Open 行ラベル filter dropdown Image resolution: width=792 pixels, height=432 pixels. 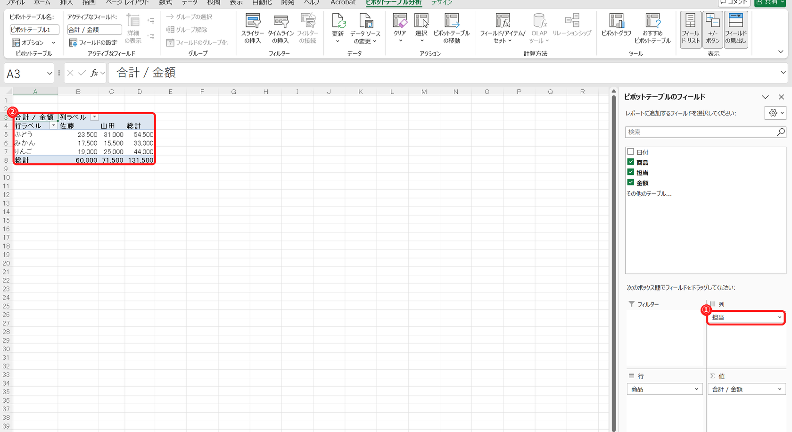[53, 125]
